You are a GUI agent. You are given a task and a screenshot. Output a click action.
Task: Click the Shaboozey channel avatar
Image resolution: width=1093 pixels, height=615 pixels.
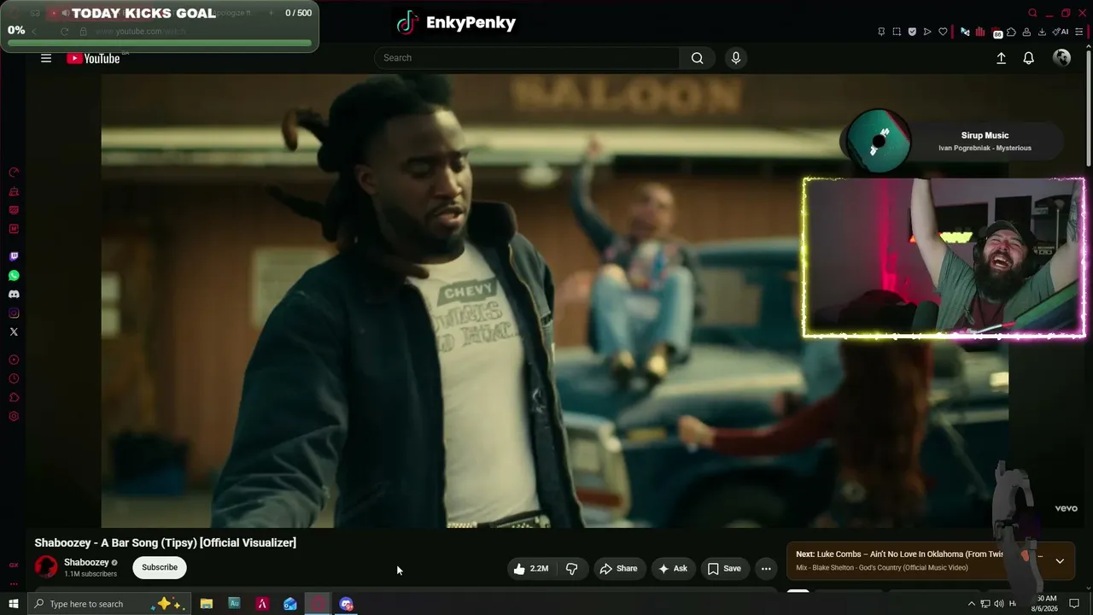coord(46,567)
